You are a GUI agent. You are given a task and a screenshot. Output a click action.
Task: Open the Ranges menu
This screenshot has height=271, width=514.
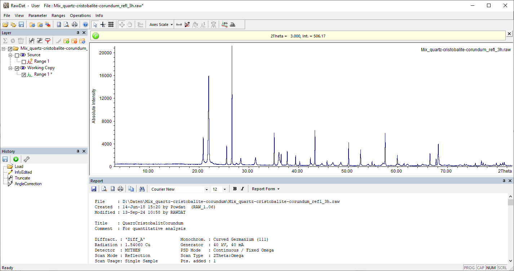(58, 15)
